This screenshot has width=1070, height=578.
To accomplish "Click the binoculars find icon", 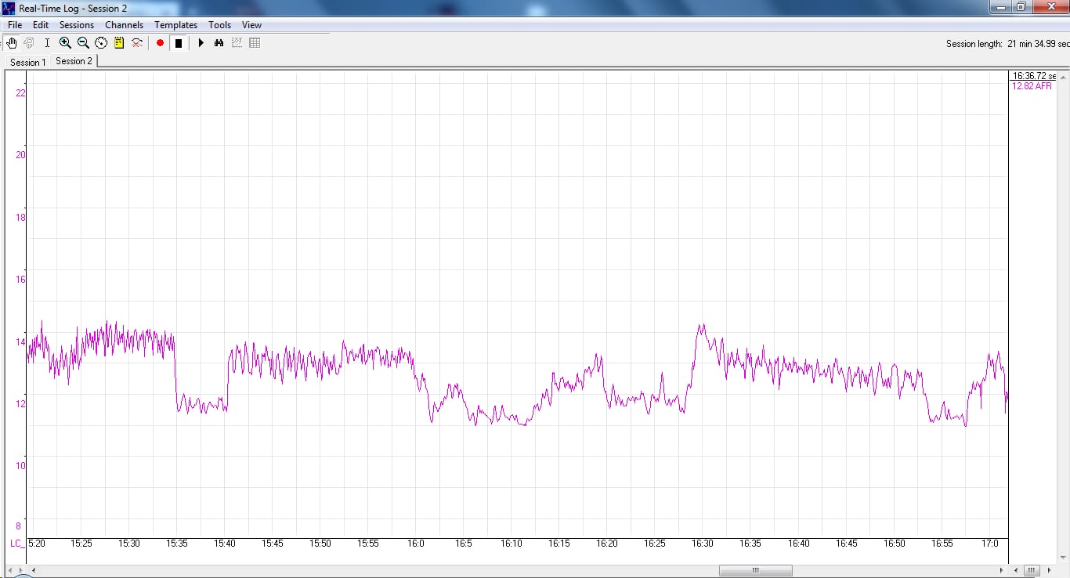I will [219, 43].
